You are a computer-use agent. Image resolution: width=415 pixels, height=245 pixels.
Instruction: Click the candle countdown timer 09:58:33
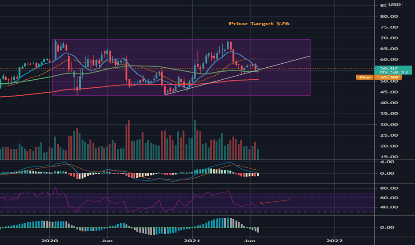click(394, 72)
